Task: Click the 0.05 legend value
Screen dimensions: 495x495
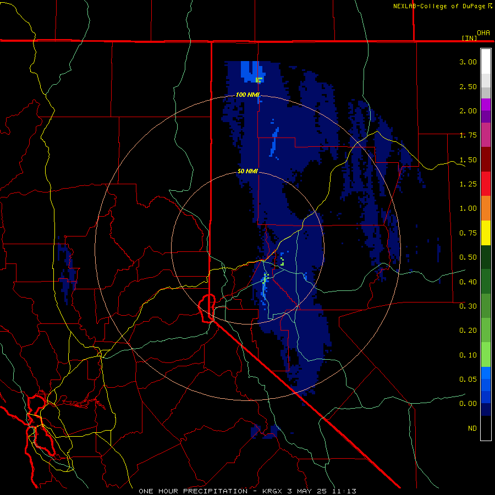Action: [468, 379]
